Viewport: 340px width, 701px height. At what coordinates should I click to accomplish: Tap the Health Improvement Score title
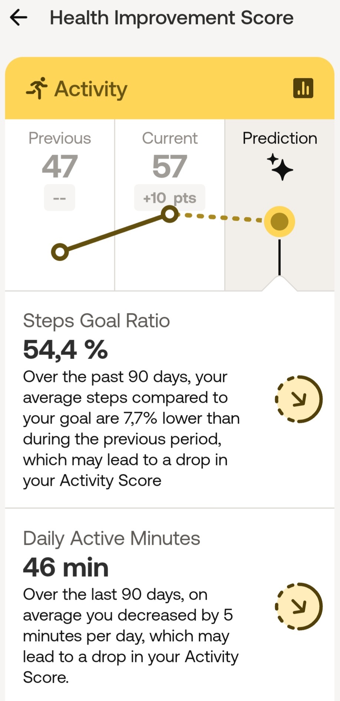172,17
